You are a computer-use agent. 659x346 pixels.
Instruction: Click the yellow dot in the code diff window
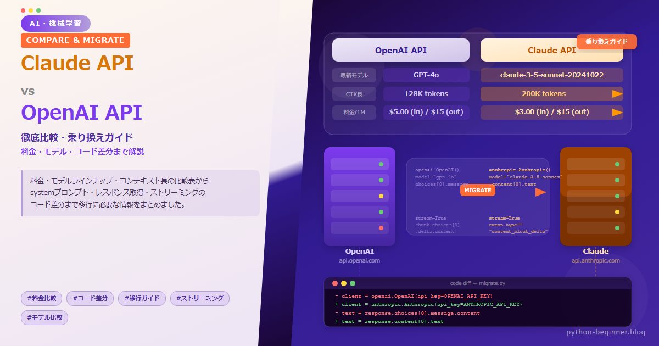(x=344, y=283)
